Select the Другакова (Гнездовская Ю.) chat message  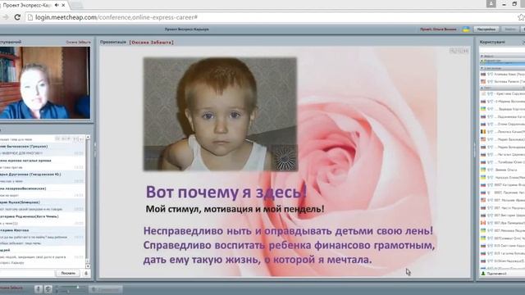point(42,178)
